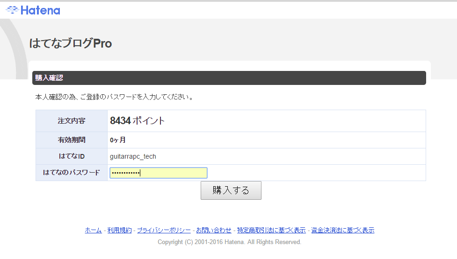Open the プライバシーポリシー link
This screenshot has height=259, width=457.
click(x=164, y=230)
